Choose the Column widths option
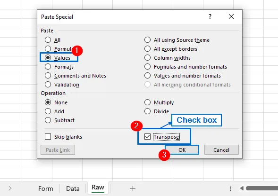Viewport: 278px width, 196px height. click(148, 58)
